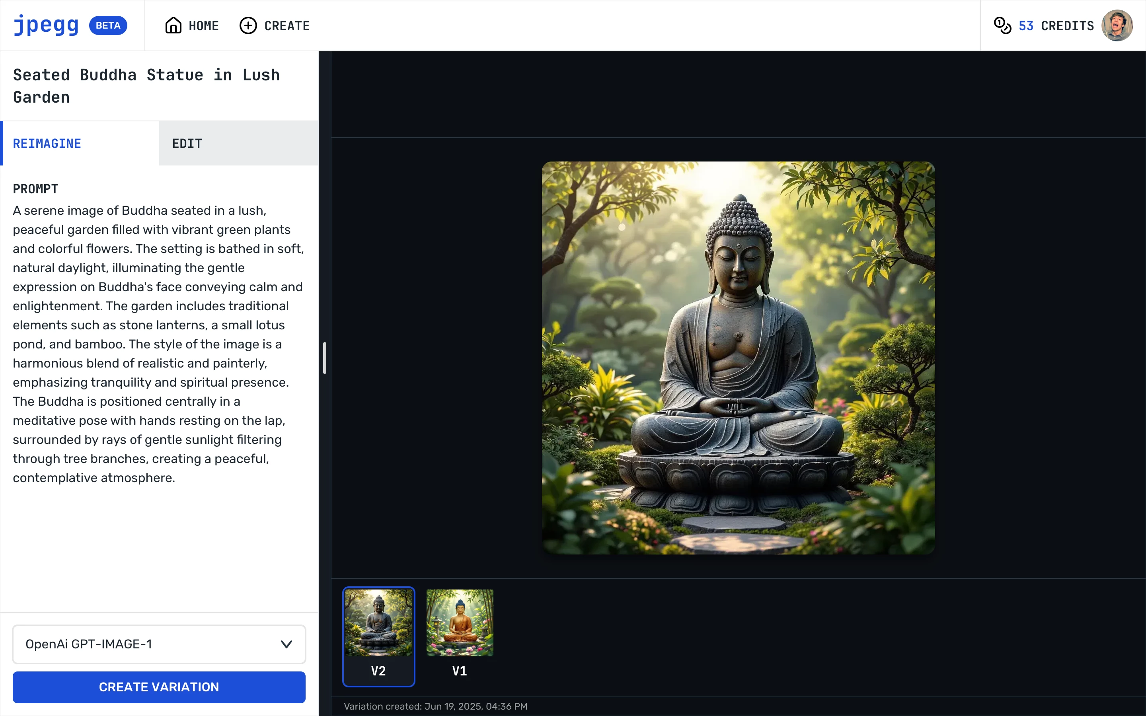Open the OpenAi GPT-IMAGE-1 model dropdown
Screen dimensions: 1146x716
[x=159, y=644]
